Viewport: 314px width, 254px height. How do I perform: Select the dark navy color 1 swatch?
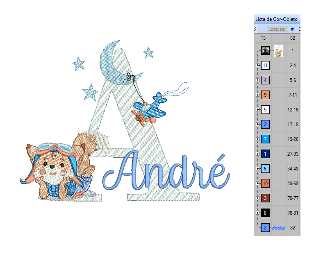point(265,154)
